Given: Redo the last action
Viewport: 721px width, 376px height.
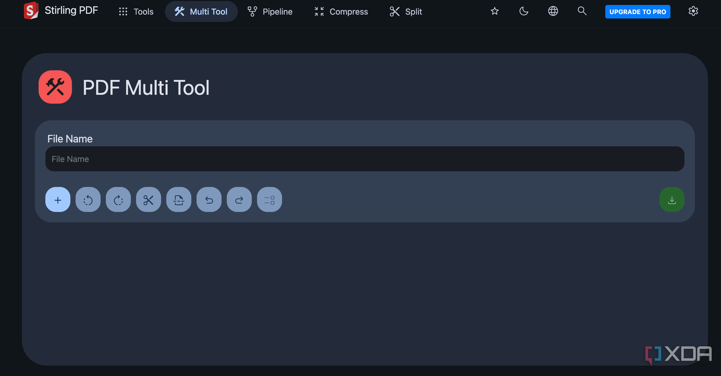Looking at the screenshot, I should pyautogui.click(x=239, y=200).
